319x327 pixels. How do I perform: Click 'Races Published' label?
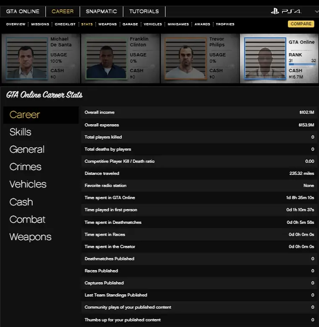click(101, 271)
